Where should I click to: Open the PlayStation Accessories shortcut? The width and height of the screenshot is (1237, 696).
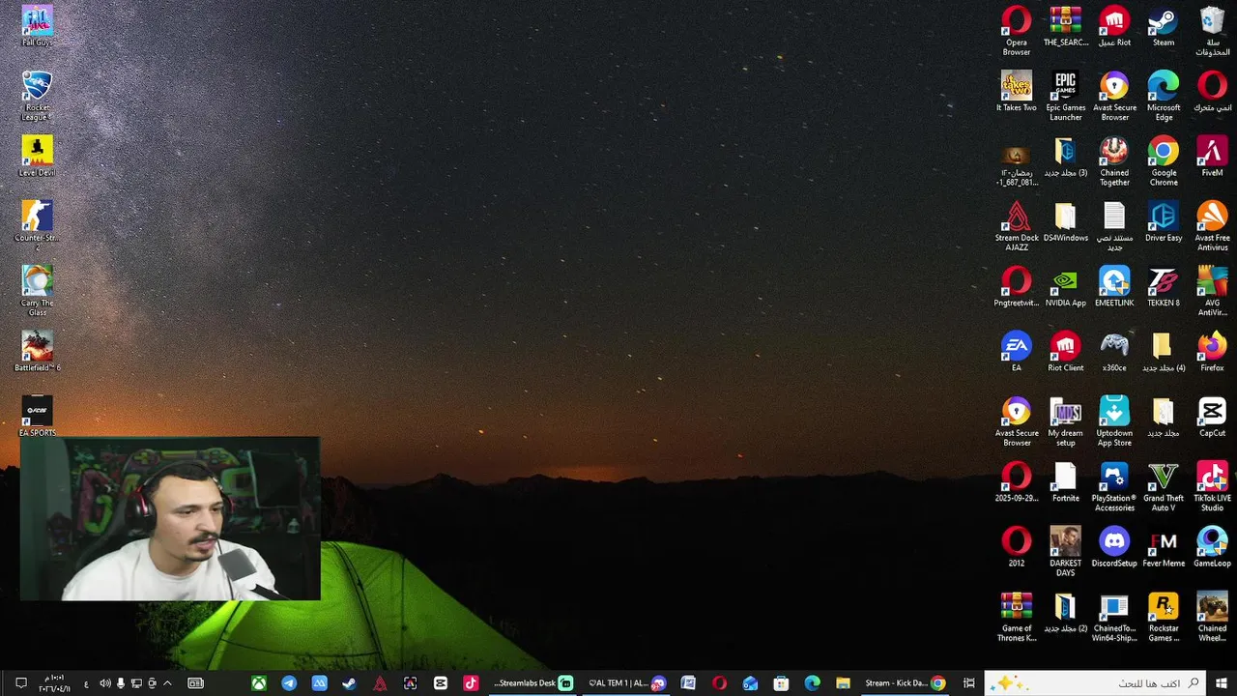pyautogui.click(x=1114, y=485)
